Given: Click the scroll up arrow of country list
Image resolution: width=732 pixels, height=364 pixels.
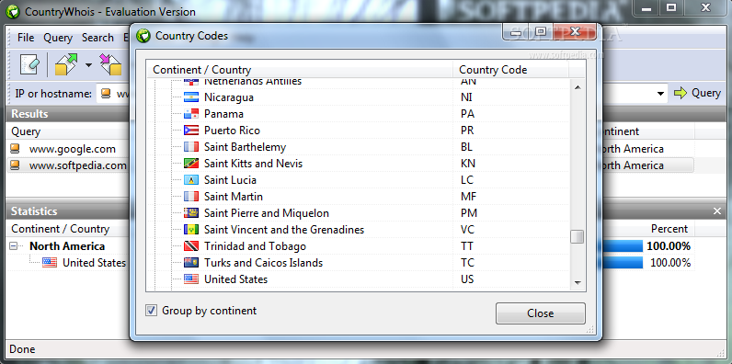Looking at the screenshot, I should click(x=578, y=87).
